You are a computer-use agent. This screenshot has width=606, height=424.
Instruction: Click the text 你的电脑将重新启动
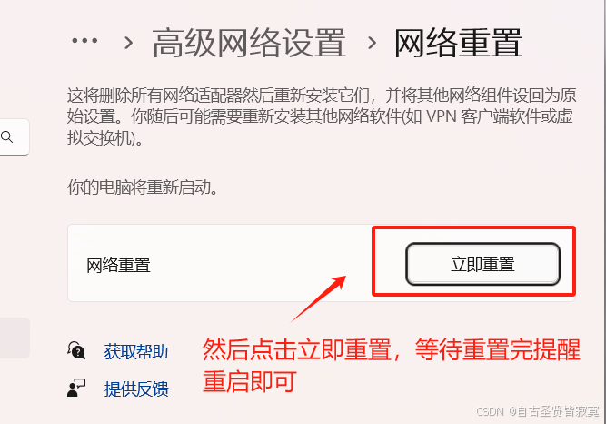point(143,187)
